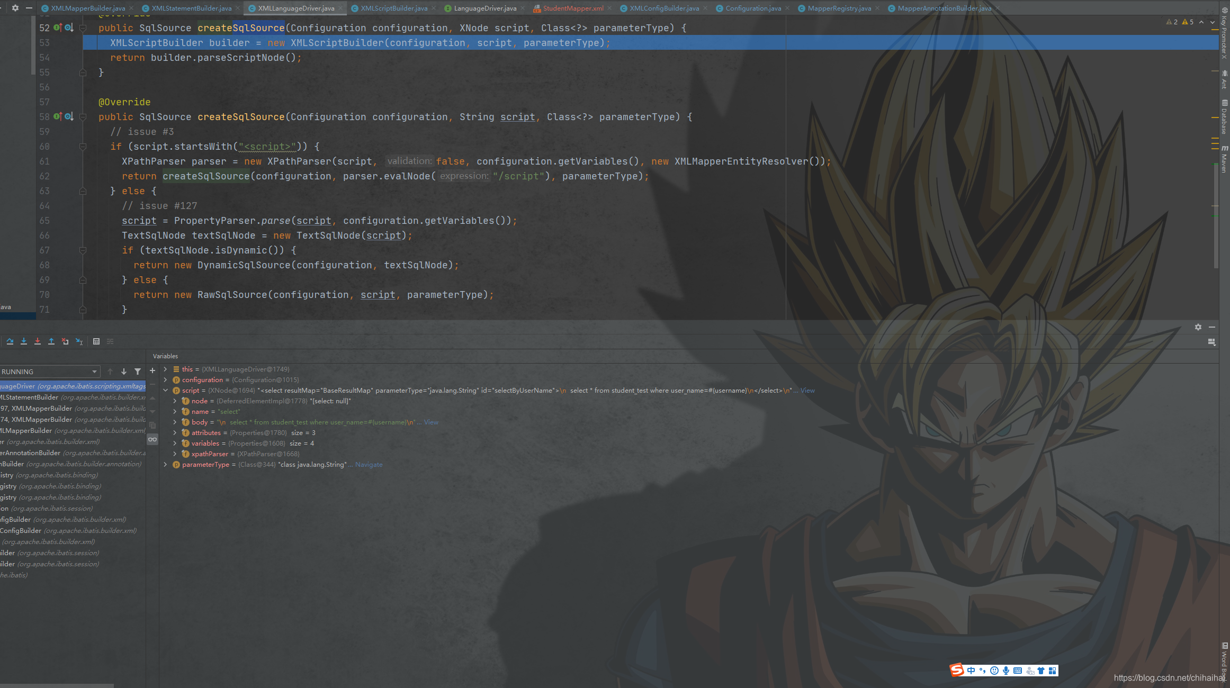The width and height of the screenshot is (1230, 688).
Task: Click View link on body value
Action: 431,422
